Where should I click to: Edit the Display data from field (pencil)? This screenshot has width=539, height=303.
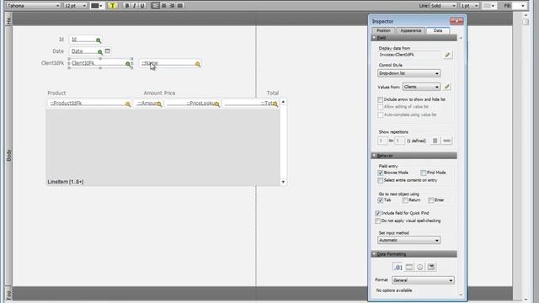click(x=447, y=55)
